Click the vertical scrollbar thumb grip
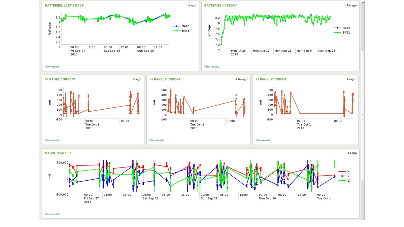404x227 pixels. pos(363,115)
